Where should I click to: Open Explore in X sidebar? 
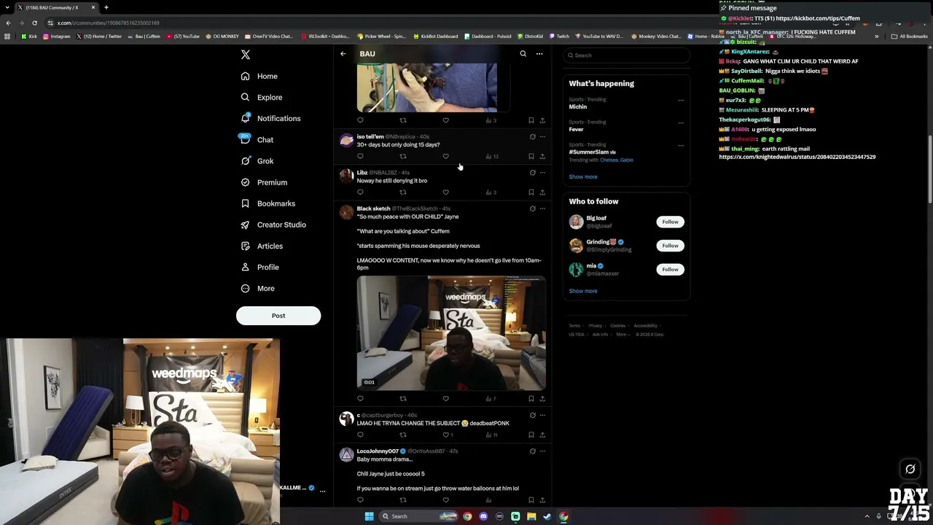(262, 97)
